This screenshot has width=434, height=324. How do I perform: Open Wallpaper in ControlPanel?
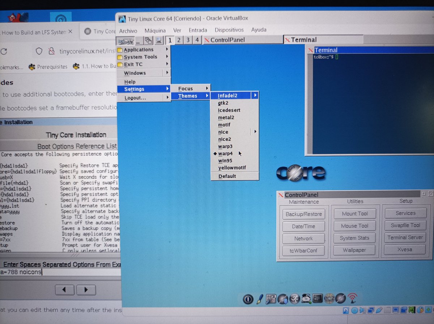354,250
